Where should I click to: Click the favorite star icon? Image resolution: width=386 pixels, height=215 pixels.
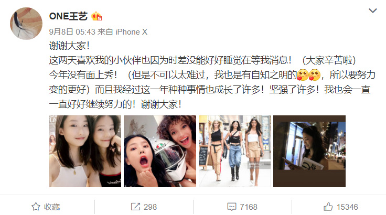pos(36,207)
